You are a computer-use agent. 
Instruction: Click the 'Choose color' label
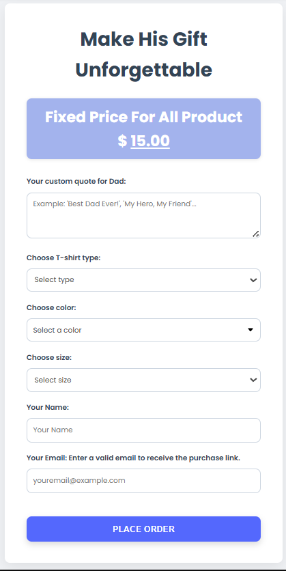[x=51, y=308]
